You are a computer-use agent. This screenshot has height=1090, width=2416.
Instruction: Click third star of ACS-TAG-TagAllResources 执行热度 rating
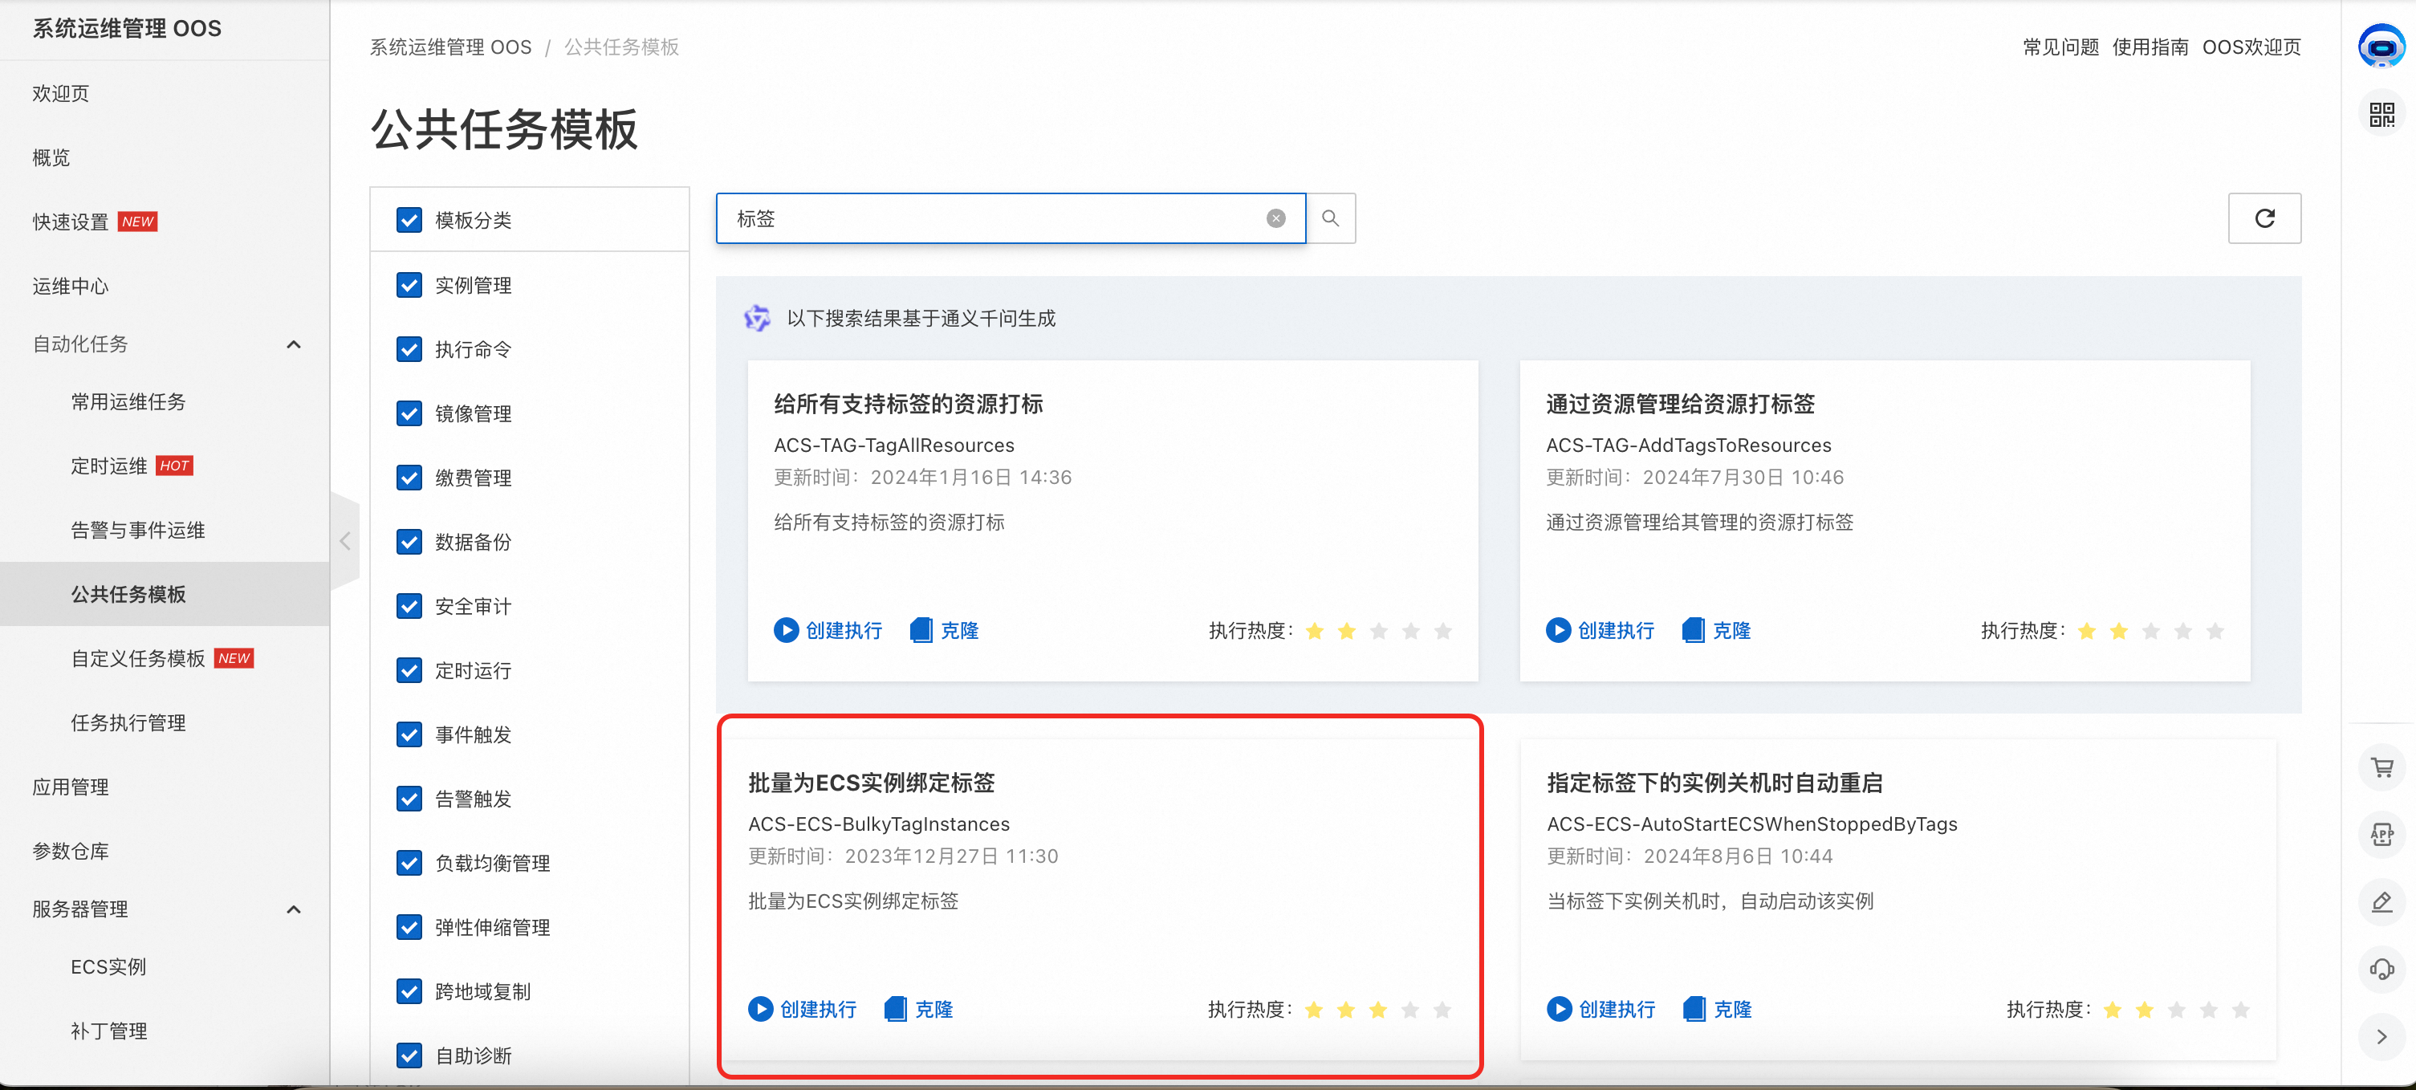[x=1377, y=632]
